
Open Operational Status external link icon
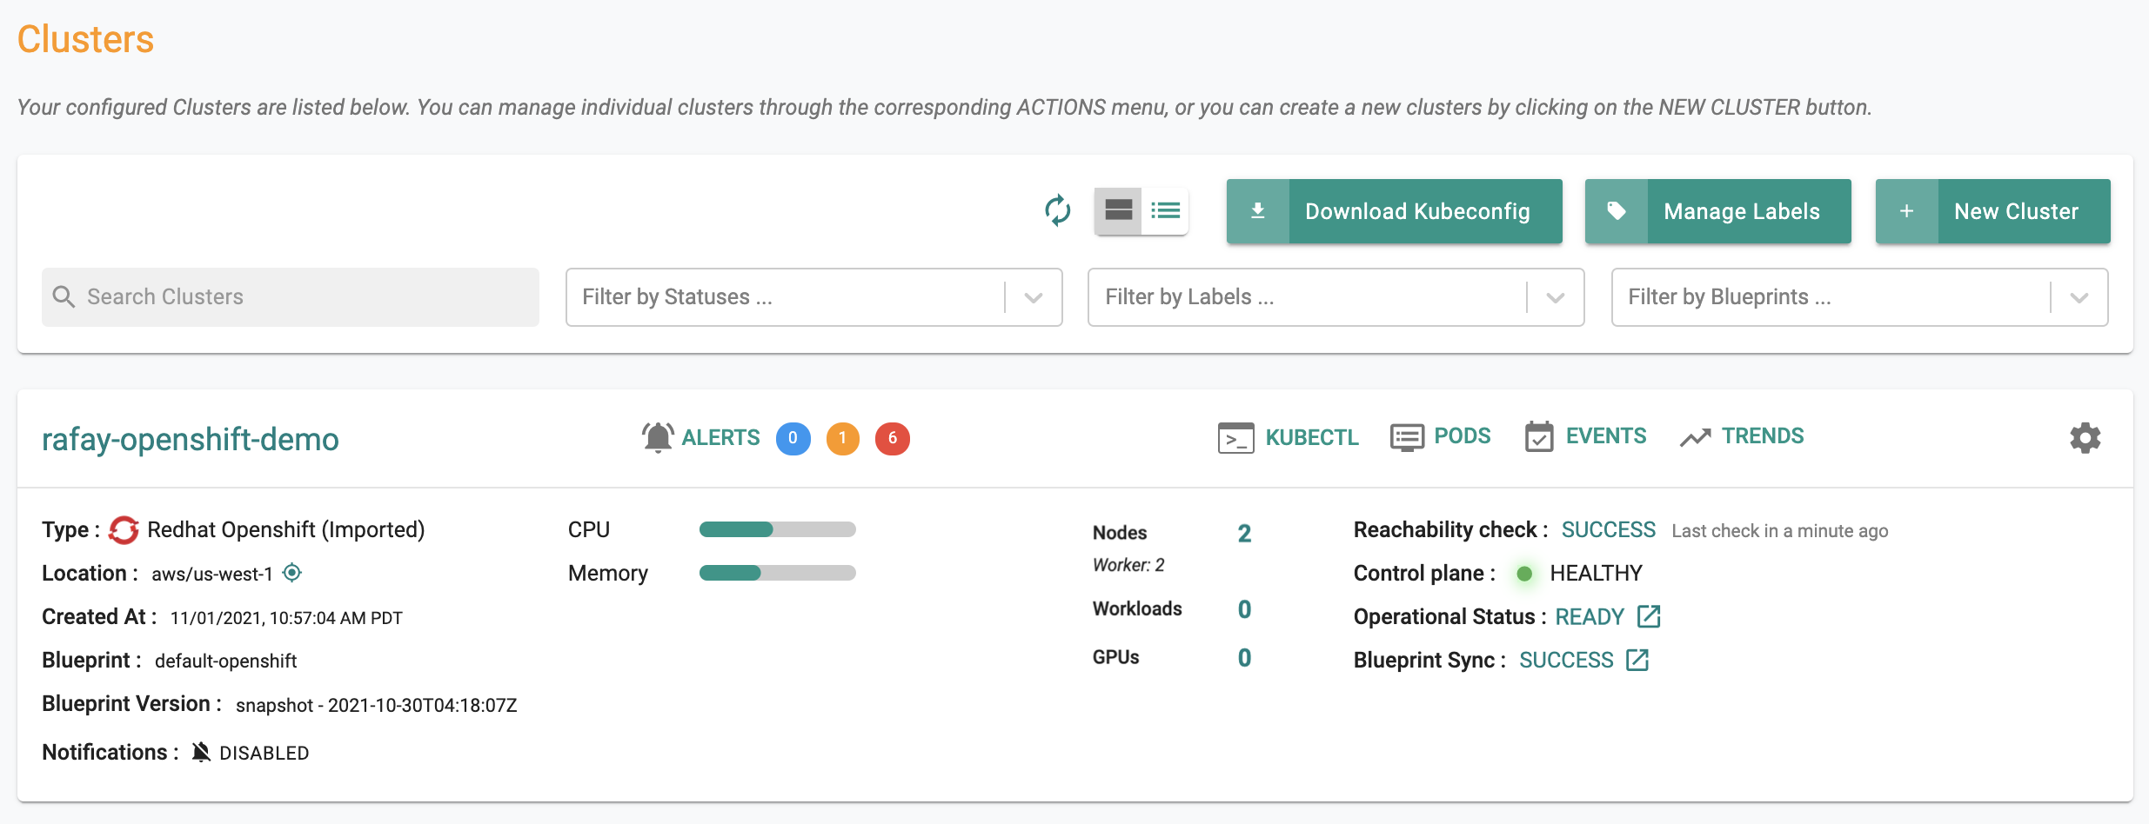click(x=1649, y=616)
